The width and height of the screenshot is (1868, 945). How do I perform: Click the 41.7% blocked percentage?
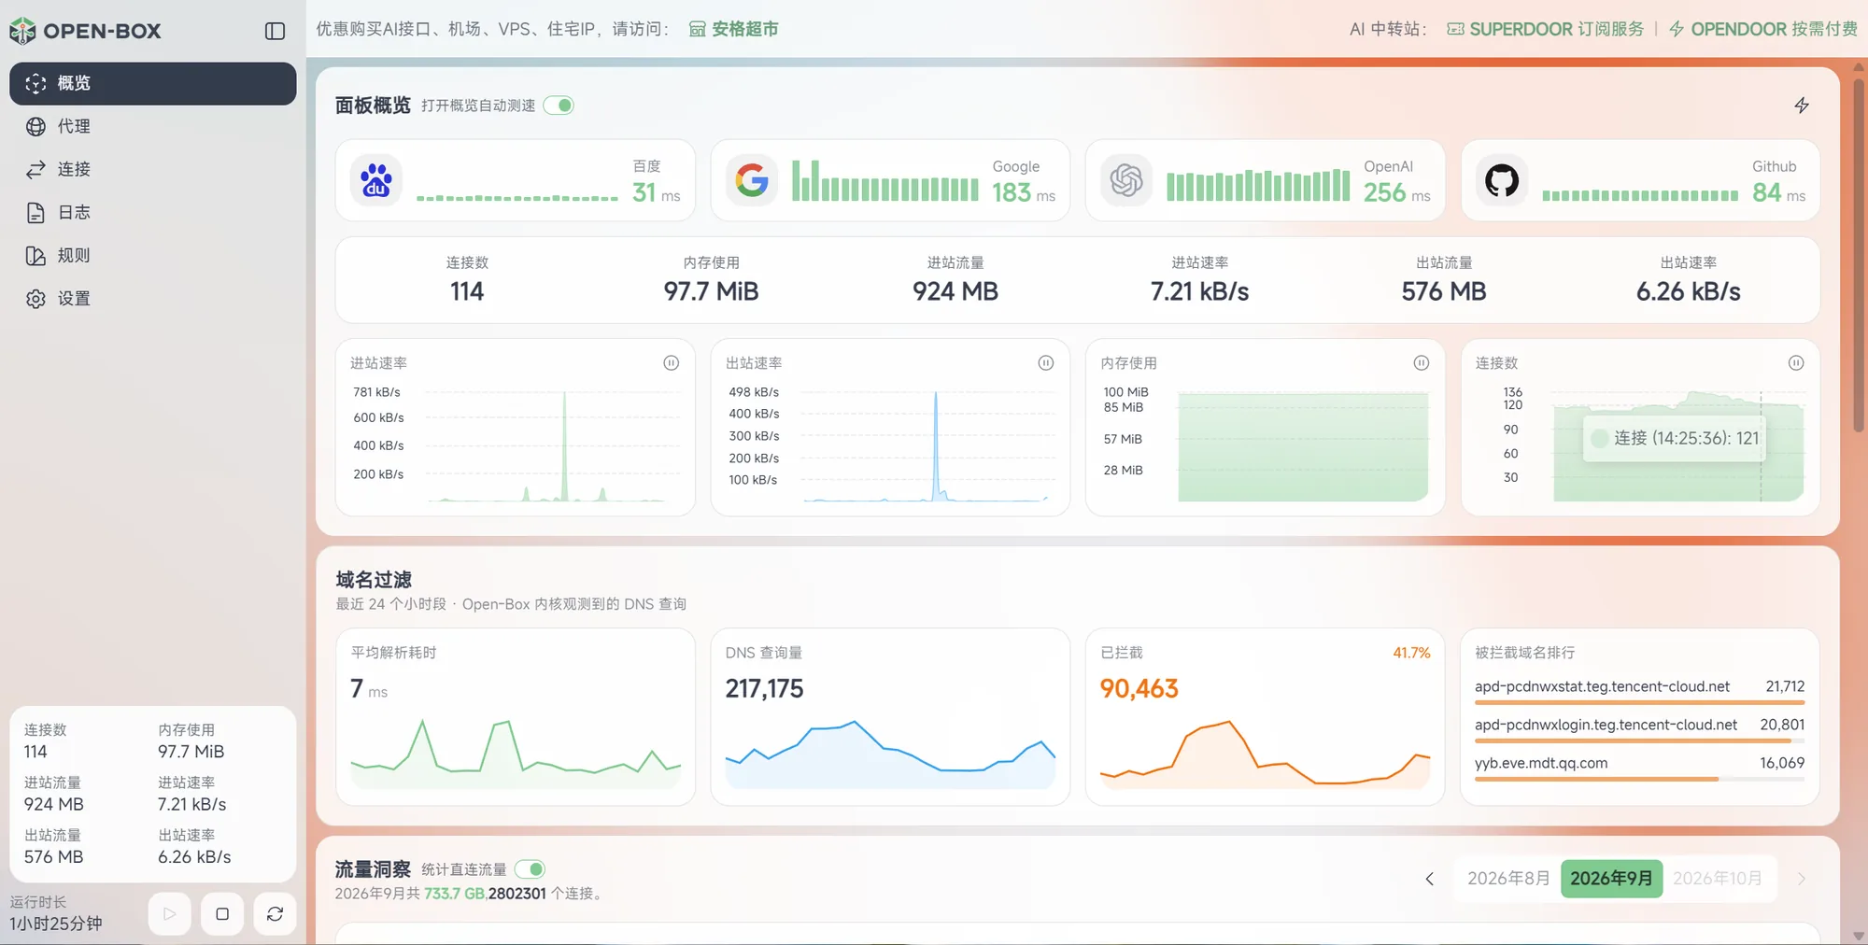[1411, 653]
